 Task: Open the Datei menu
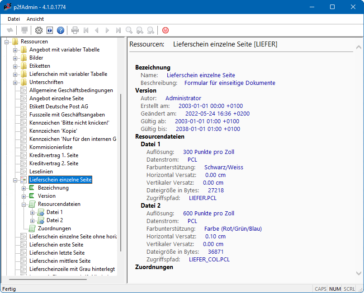click(14, 19)
